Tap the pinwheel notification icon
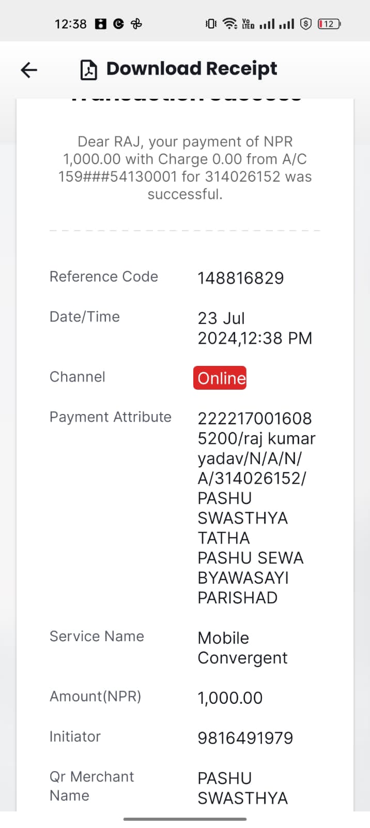370x828 pixels. [136, 24]
